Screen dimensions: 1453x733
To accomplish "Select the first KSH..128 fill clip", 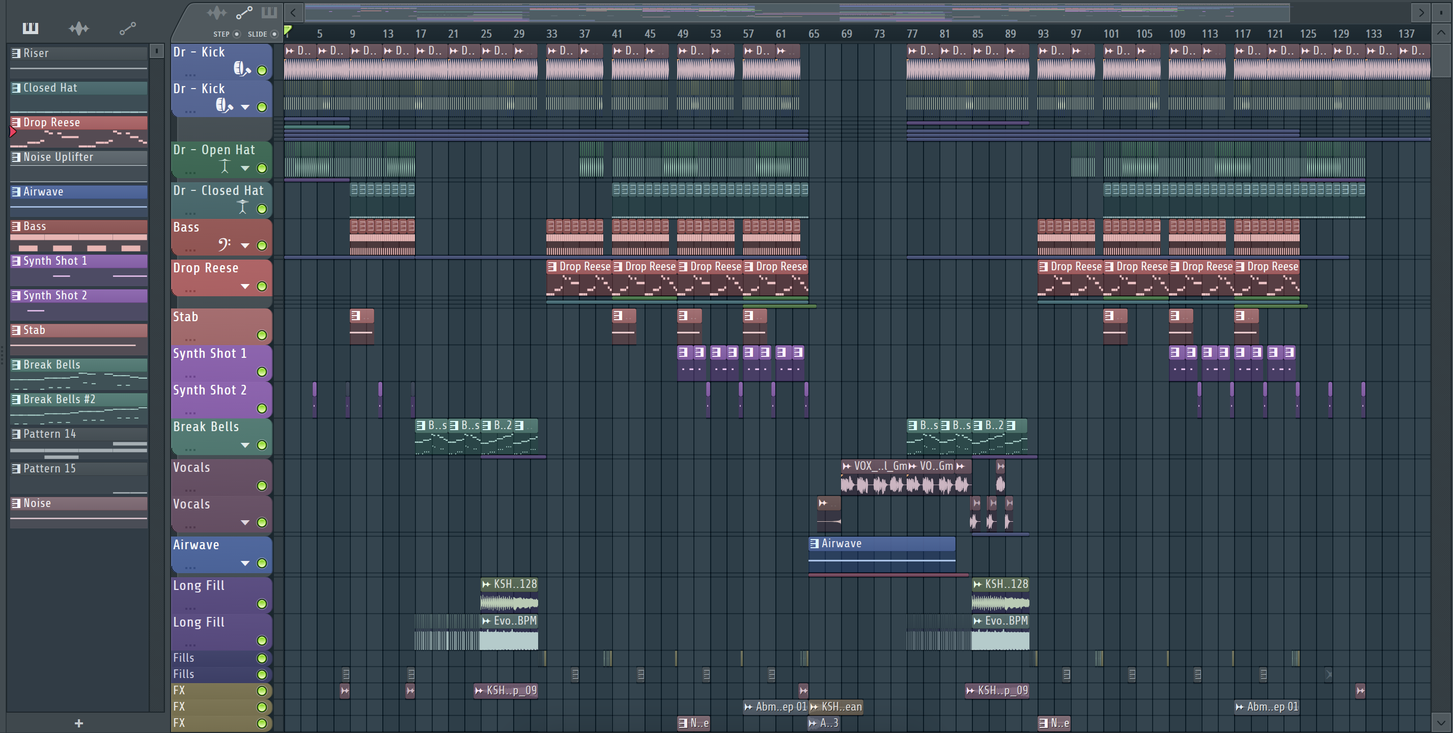I will 509,595.
